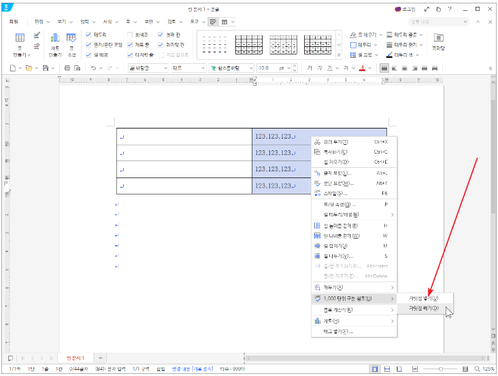
Task: Click the center alignment icon
Action: (405, 68)
